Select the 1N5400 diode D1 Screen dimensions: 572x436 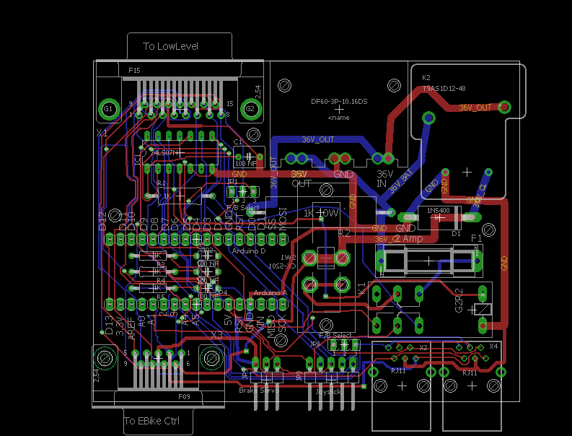pyautogui.click(x=439, y=218)
